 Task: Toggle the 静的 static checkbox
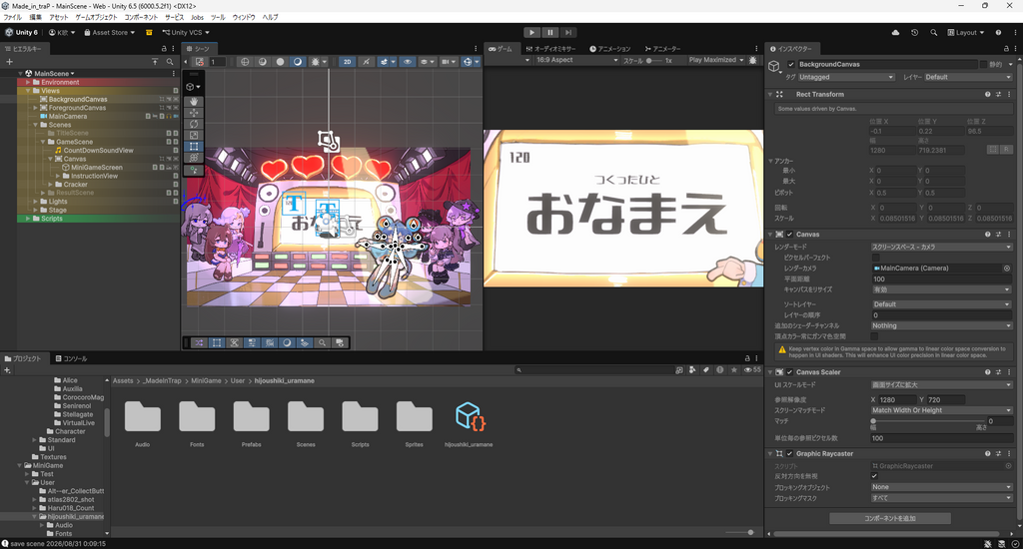click(983, 65)
